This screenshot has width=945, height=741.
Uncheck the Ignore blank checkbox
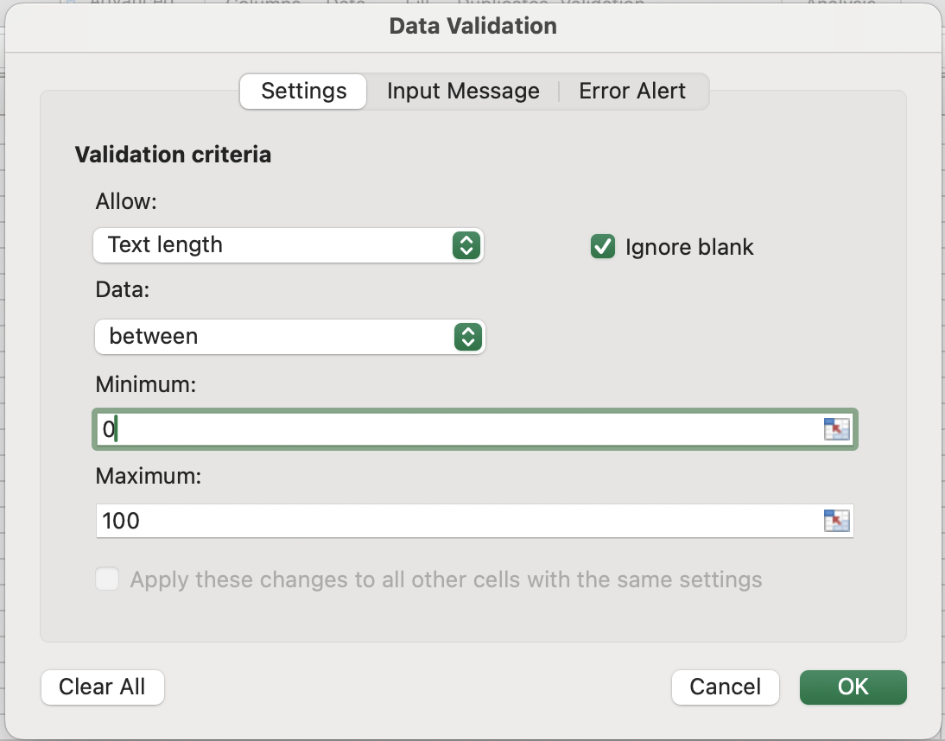click(x=602, y=247)
